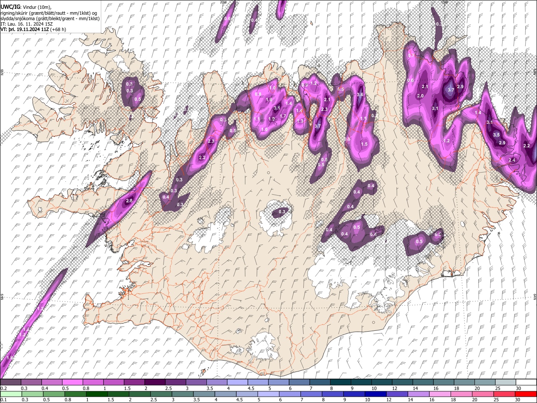Select the 'Vindur (10m)' label
The width and height of the screenshot is (537, 403).
coord(37,7)
